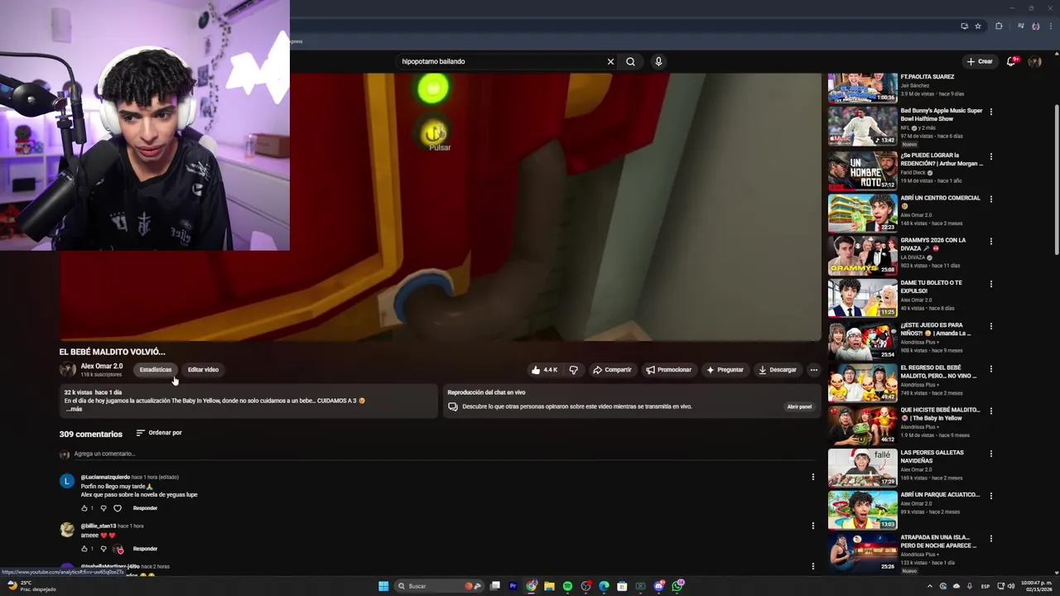
Task: Open options for @Luciannaizquierdo's comment
Action: pyautogui.click(x=812, y=477)
